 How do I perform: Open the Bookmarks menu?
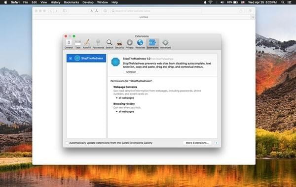coord(72,2)
